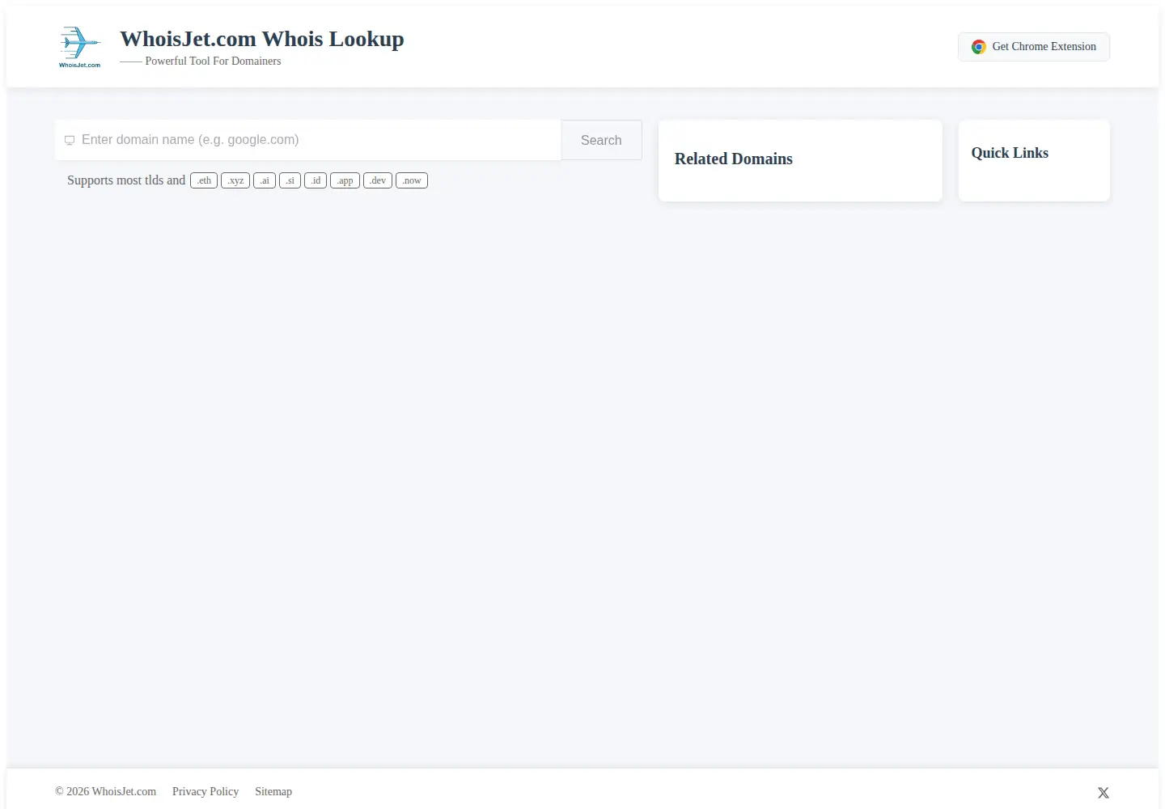Click the Related Domains heading
The height and width of the screenshot is (809, 1165).
[x=734, y=159]
